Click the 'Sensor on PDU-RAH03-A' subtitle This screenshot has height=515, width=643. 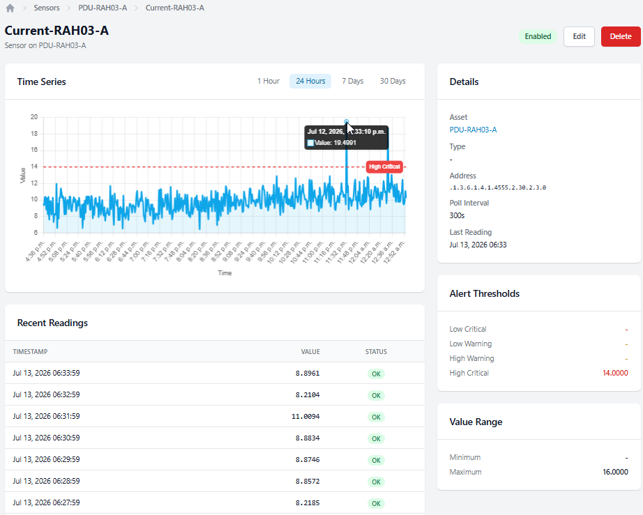(45, 45)
